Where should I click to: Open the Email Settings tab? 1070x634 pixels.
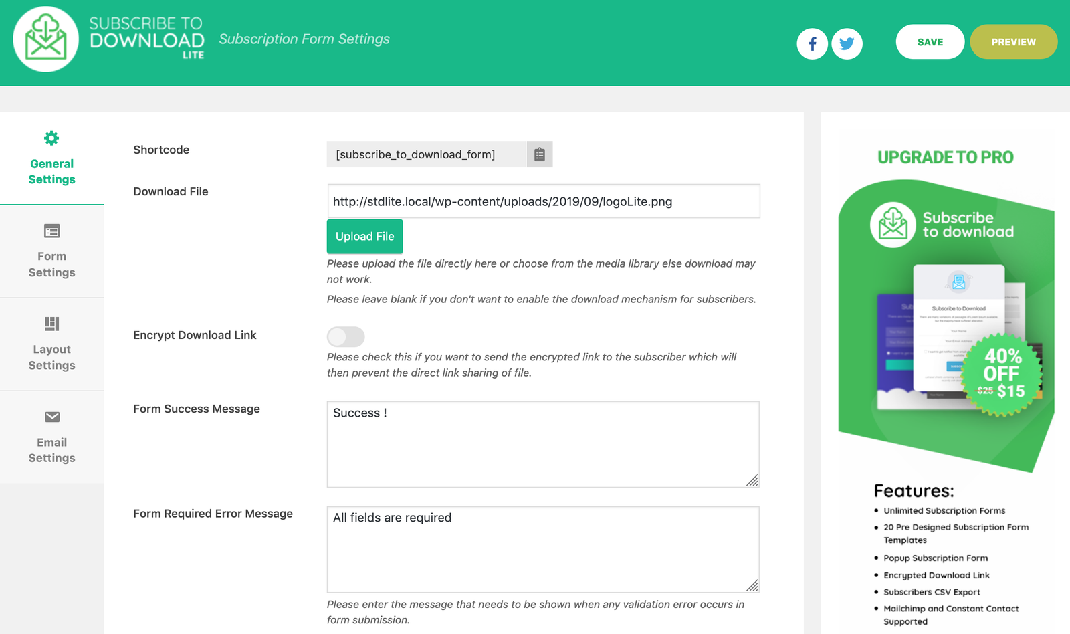tap(51, 450)
